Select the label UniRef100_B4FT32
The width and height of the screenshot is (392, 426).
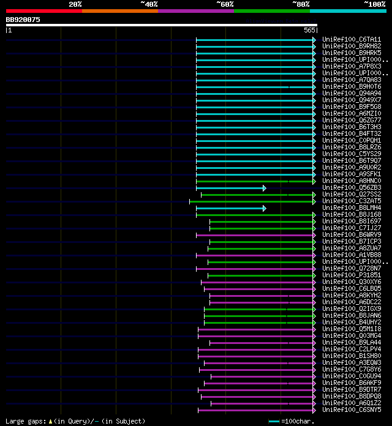click(x=352, y=133)
